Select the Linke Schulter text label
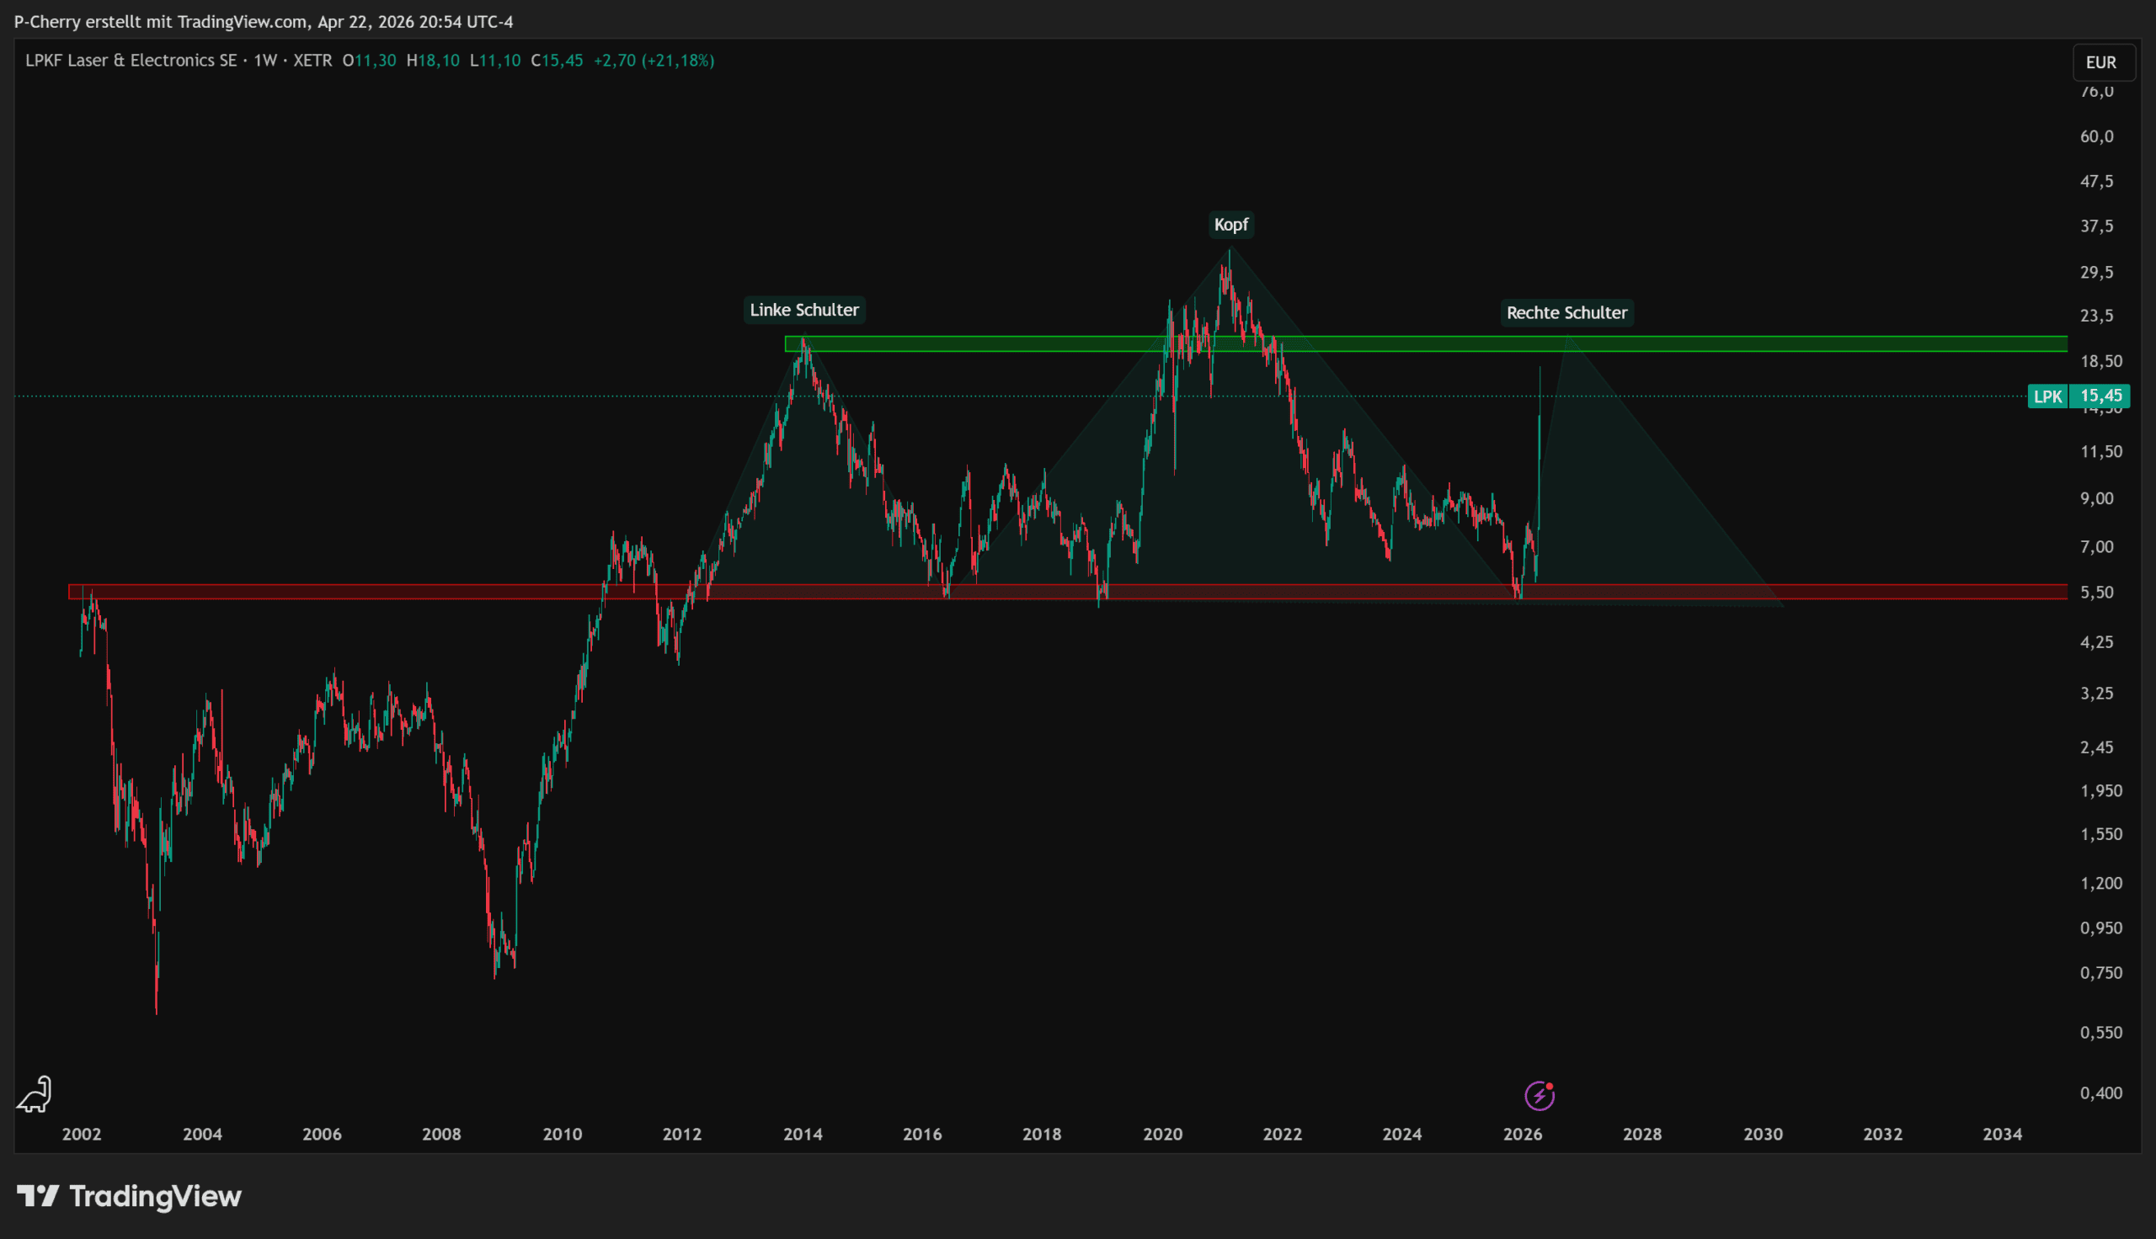This screenshot has width=2156, height=1239. click(x=803, y=310)
